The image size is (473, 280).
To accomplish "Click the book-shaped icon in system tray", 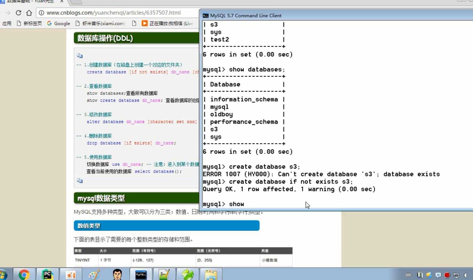I will click(x=420, y=275).
